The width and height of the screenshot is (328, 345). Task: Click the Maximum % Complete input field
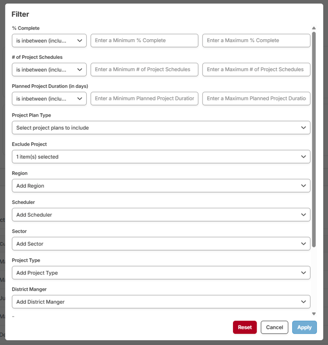(256, 41)
